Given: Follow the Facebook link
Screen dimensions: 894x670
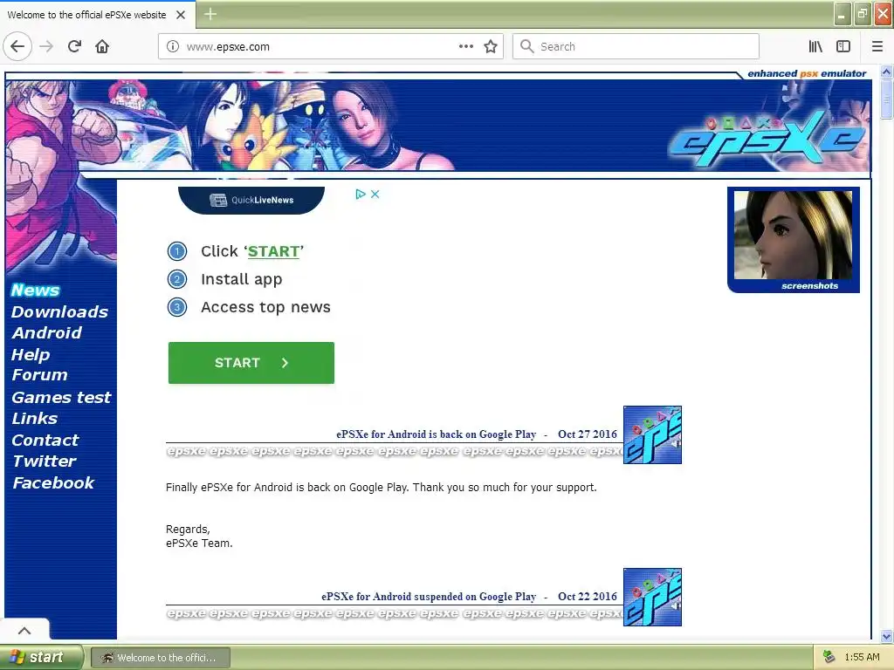Looking at the screenshot, I should click(53, 482).
